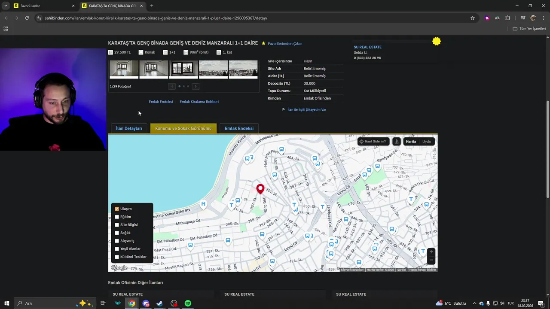Click the favorite star next to listing title
This screenshot has height=309, width=550.
click(263, 43)
